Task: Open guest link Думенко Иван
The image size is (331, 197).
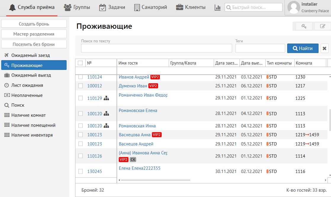Action: pyautogui.click(x=133, y=86)
